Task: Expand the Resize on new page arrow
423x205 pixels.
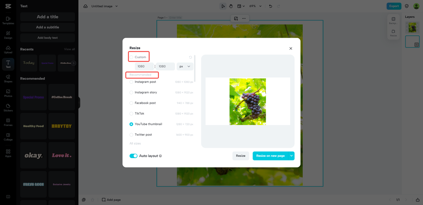Action: 291,156
